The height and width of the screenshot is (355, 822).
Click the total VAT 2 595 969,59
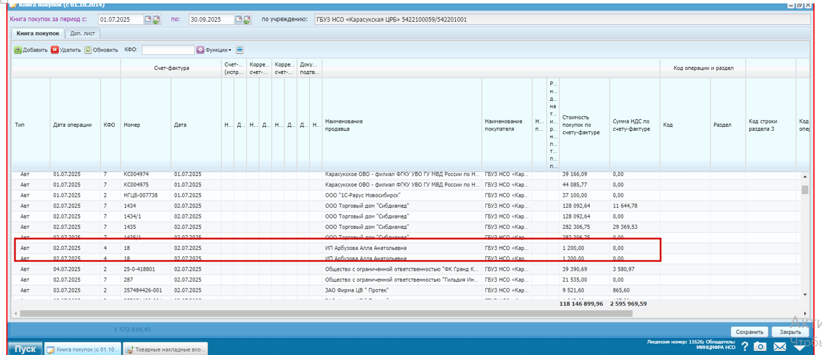pyautogui.click(x=628, y=304)
